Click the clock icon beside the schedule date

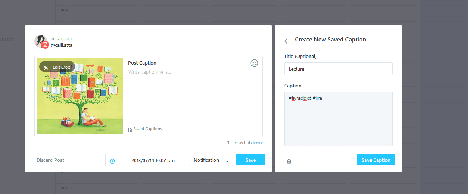pos(112,160)
